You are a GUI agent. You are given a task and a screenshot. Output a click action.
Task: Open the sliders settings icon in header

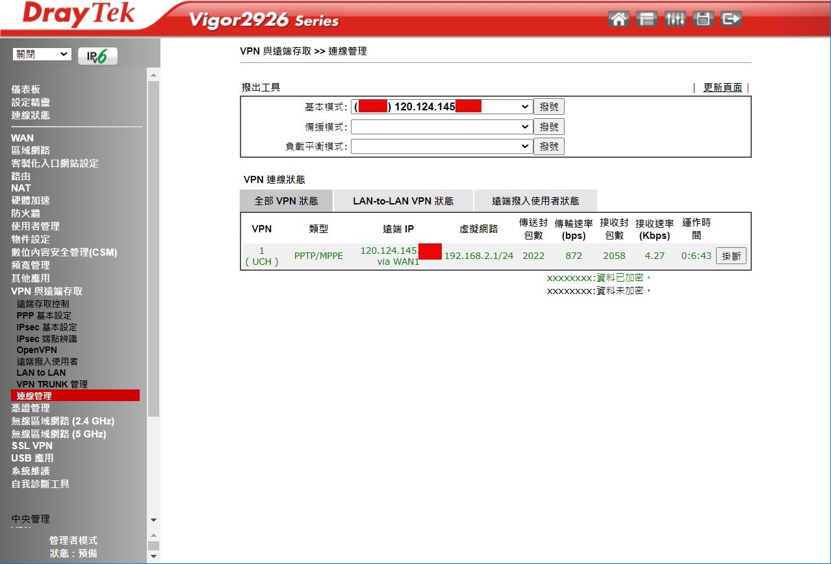click(674, 19)
